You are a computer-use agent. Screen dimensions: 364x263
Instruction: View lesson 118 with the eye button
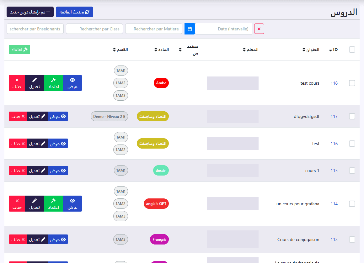coord(72,83)
